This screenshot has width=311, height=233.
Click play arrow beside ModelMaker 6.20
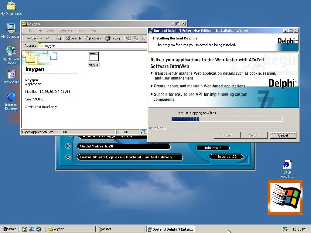[x=68, y=146]
